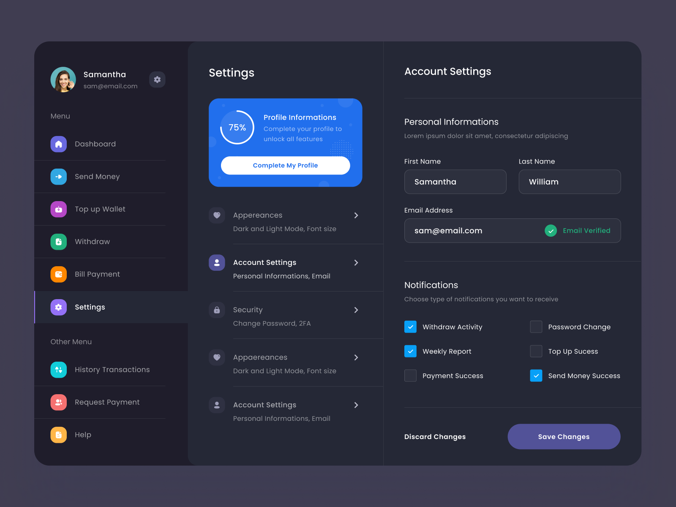The width and height of the screenshot is (676, 507).
Task: Uncheck the Weekly Report checkbox
Action: (x=410, y=351)
